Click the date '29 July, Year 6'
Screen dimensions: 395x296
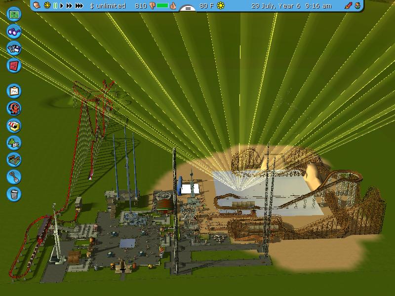pos(276,6)
